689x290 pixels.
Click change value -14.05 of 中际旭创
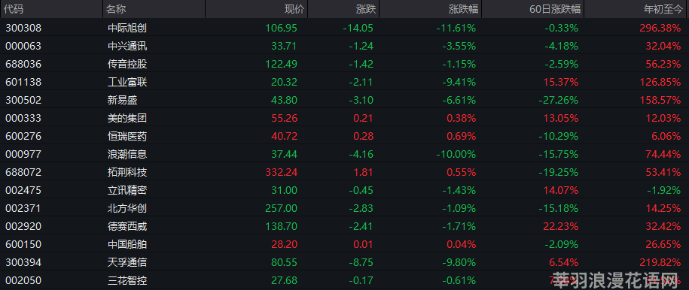pyautogui.click(x=358, y=28)
